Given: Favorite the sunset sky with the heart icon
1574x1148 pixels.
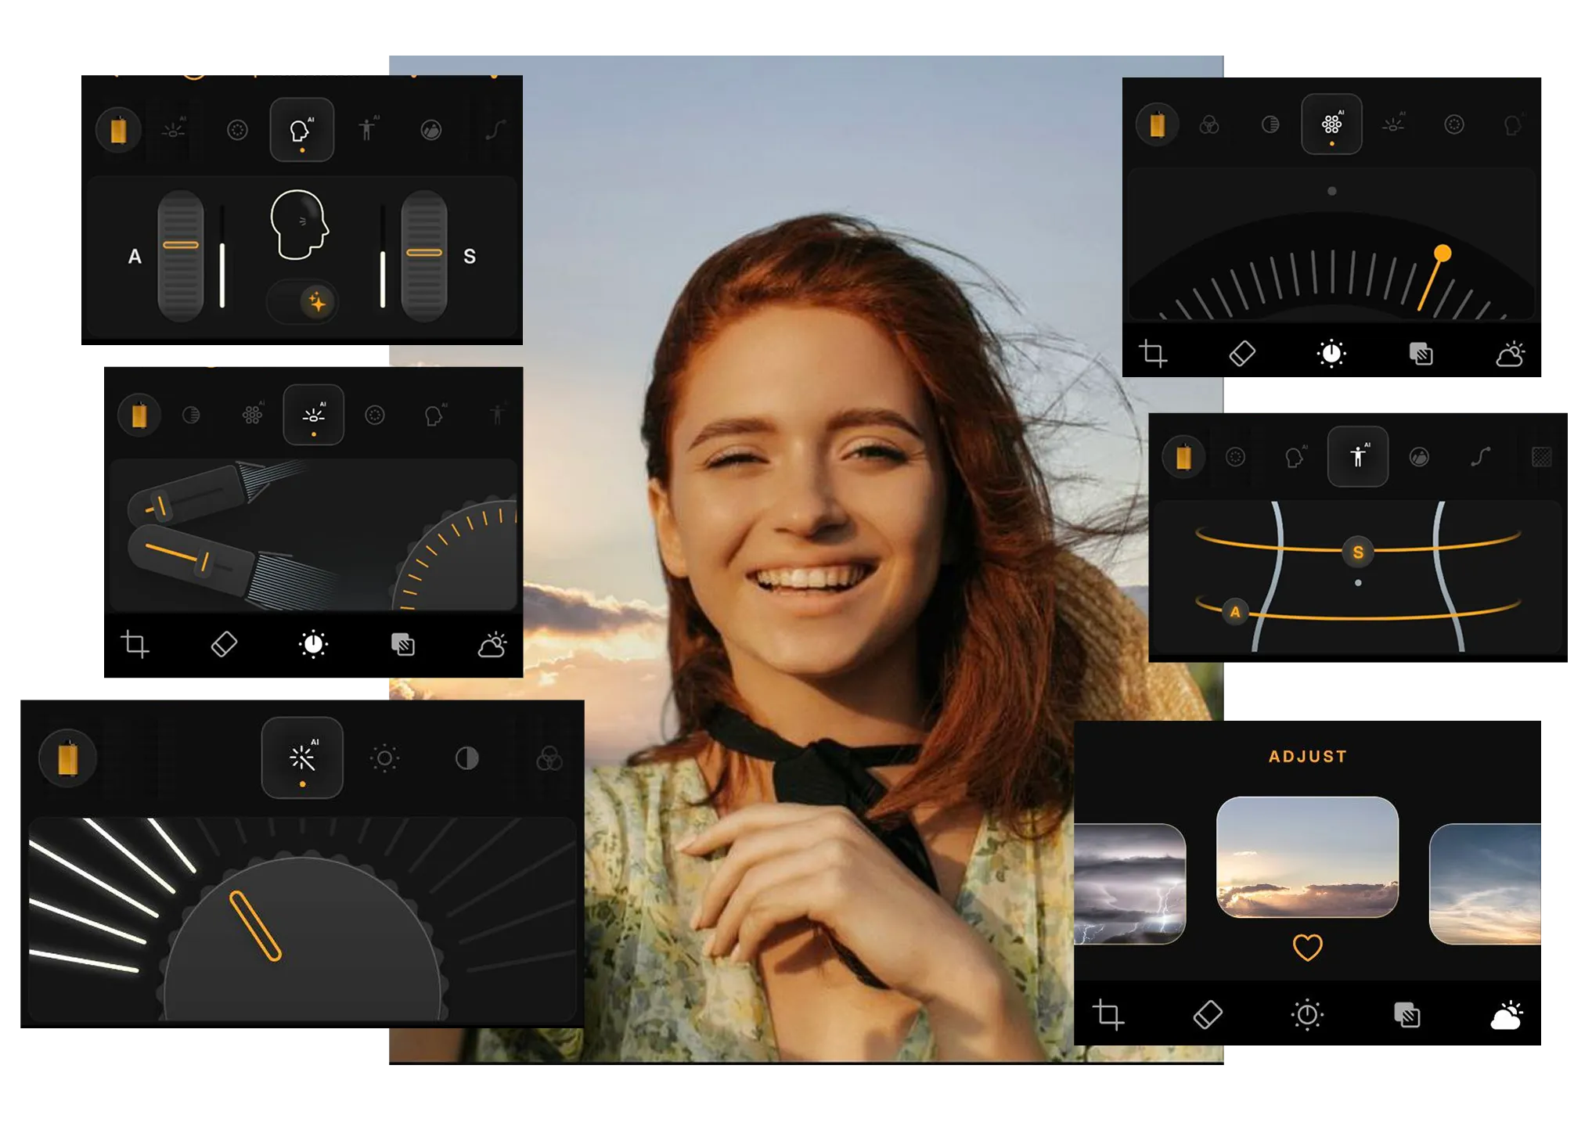Looking at the screenshot, I should 1307,948.
